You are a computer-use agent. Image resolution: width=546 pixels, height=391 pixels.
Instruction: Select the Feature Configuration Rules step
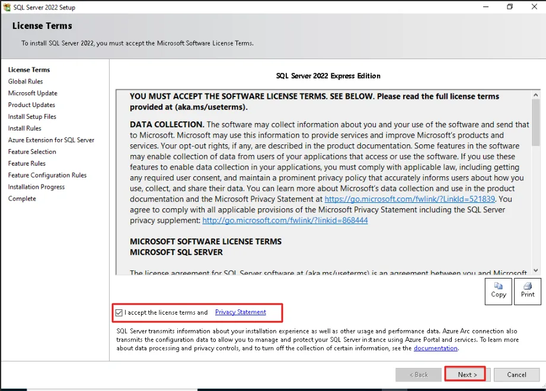coord(47,175)
